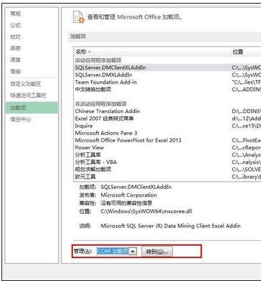Select the Team Foundation Add-in row
The image size is (261, 281).
tap(167, 82)
